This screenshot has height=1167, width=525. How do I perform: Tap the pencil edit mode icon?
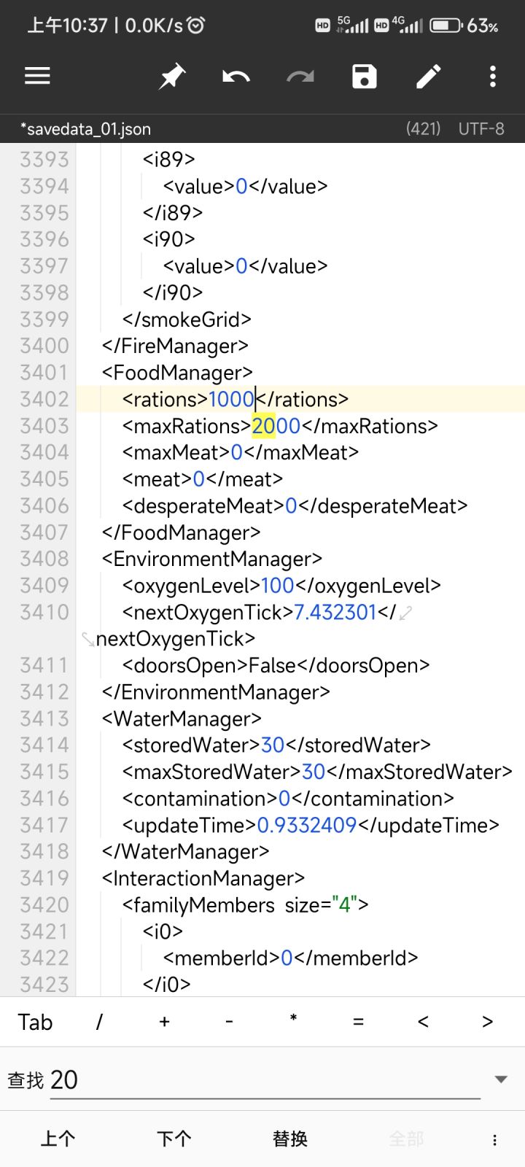429,76
